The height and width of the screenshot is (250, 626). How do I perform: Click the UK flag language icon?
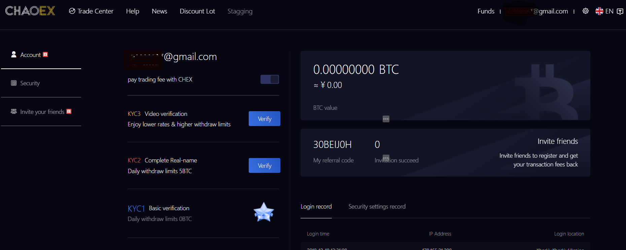pyautogui.click(x=599, y=11)
